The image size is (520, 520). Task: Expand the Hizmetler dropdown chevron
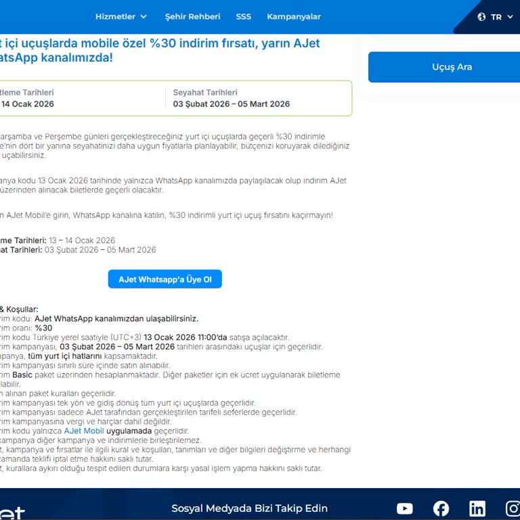point(144,16)
